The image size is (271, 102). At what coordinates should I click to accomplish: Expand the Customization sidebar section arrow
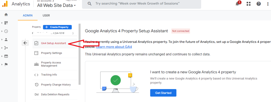tap(2, 23)
